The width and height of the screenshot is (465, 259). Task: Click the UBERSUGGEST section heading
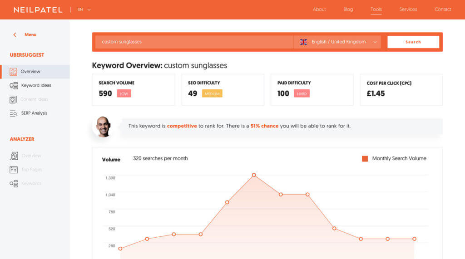tap(27, 55)
